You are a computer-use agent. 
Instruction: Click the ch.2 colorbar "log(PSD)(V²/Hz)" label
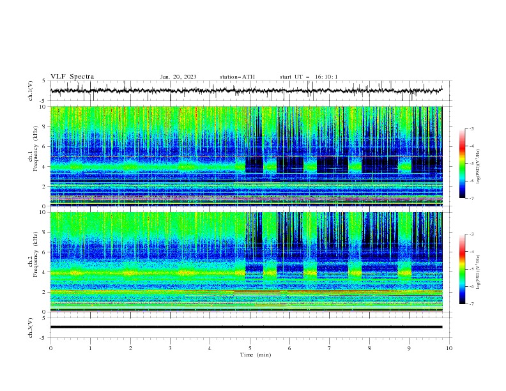(x=479, y=272)
